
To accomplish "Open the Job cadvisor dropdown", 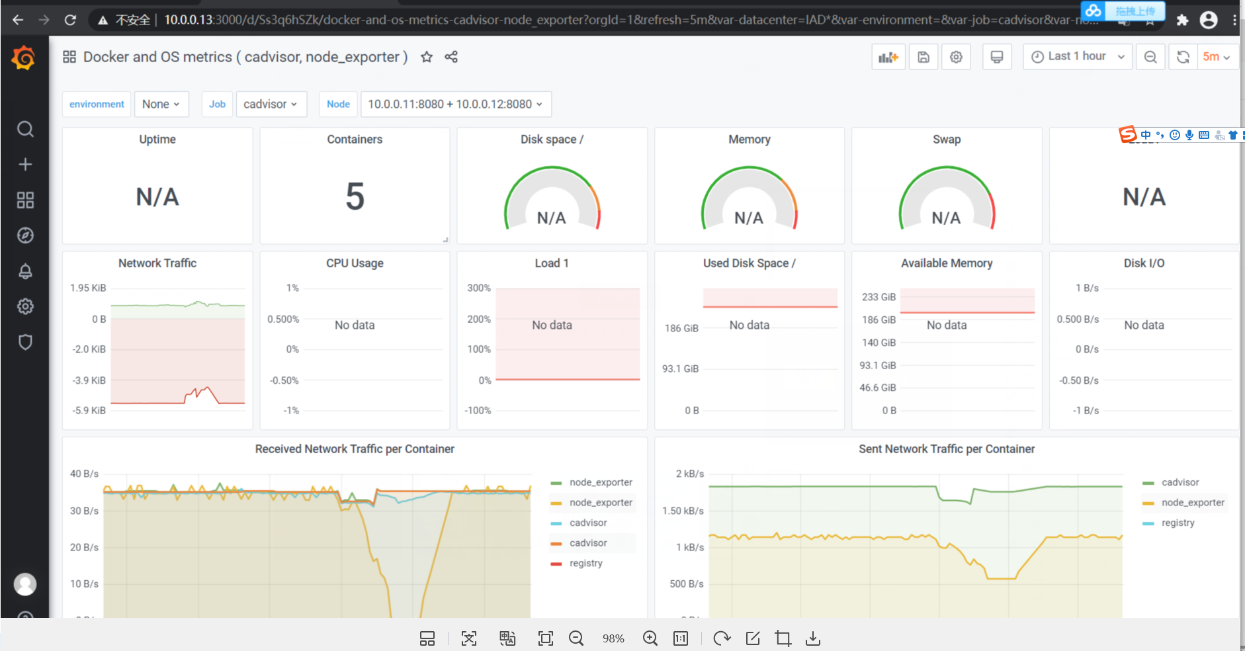I will point(271,104).
